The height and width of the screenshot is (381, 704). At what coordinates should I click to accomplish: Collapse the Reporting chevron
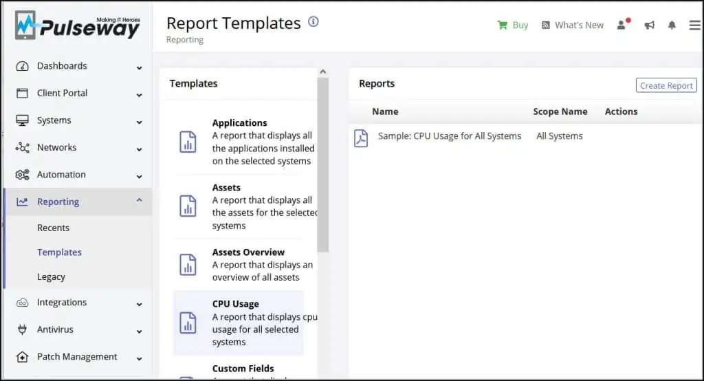click(139, 200)
